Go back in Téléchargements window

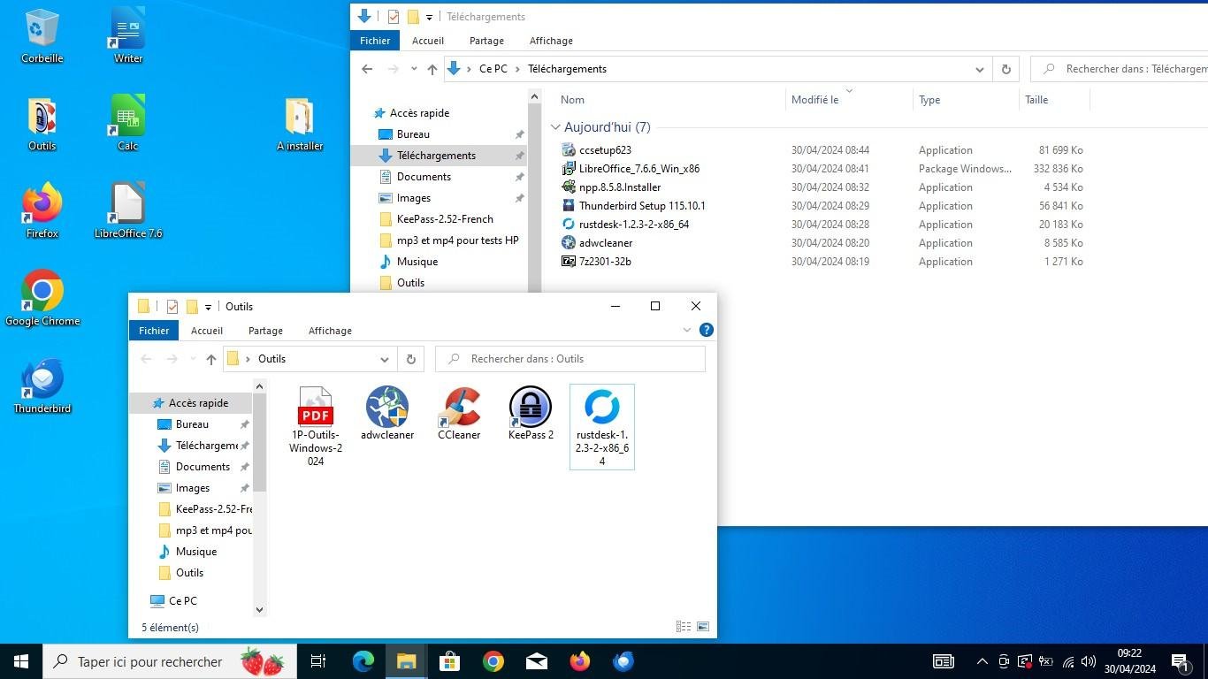click(367, 69)
